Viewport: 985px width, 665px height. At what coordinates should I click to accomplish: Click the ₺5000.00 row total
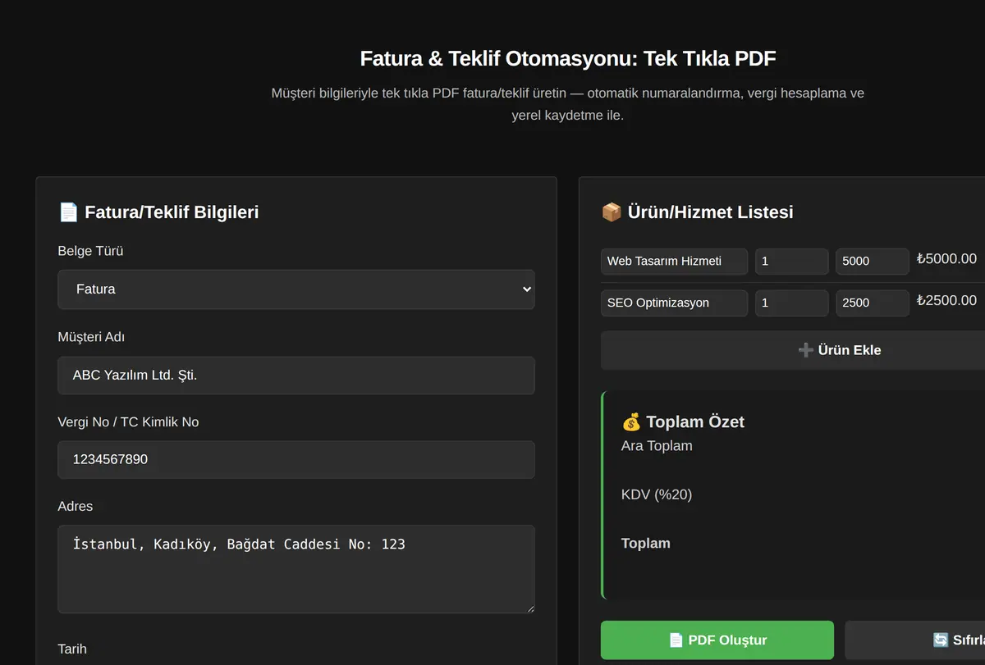click(x=946, y=259)
